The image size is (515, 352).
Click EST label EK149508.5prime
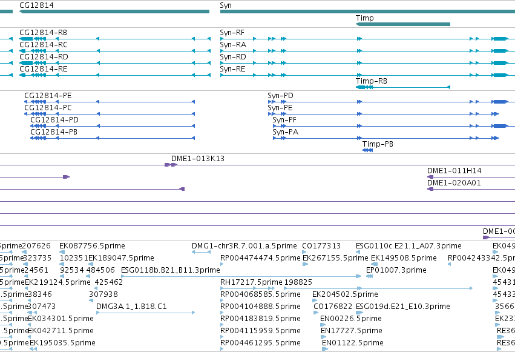[404, 258]
